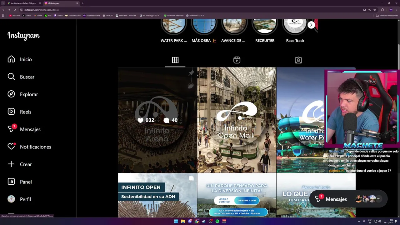Open taskbar volume control

pos(380,221)
